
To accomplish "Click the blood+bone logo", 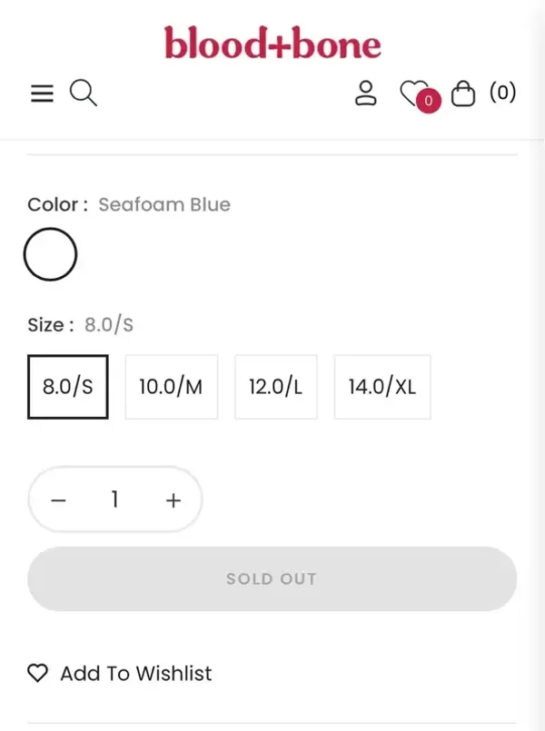I will (x=272, y=43).
